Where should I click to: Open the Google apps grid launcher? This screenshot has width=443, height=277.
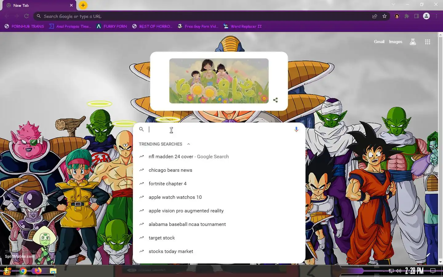[428, 42]
